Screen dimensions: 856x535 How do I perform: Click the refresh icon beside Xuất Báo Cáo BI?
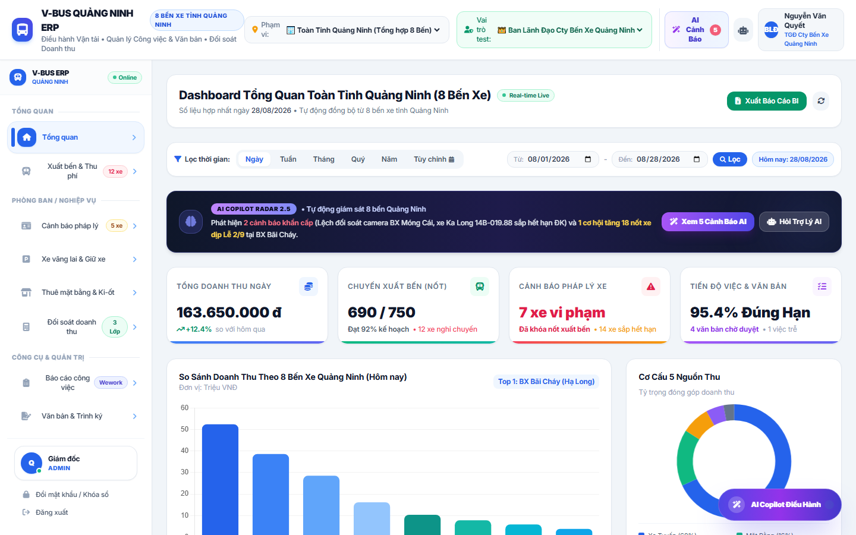[x=821, y=101]
